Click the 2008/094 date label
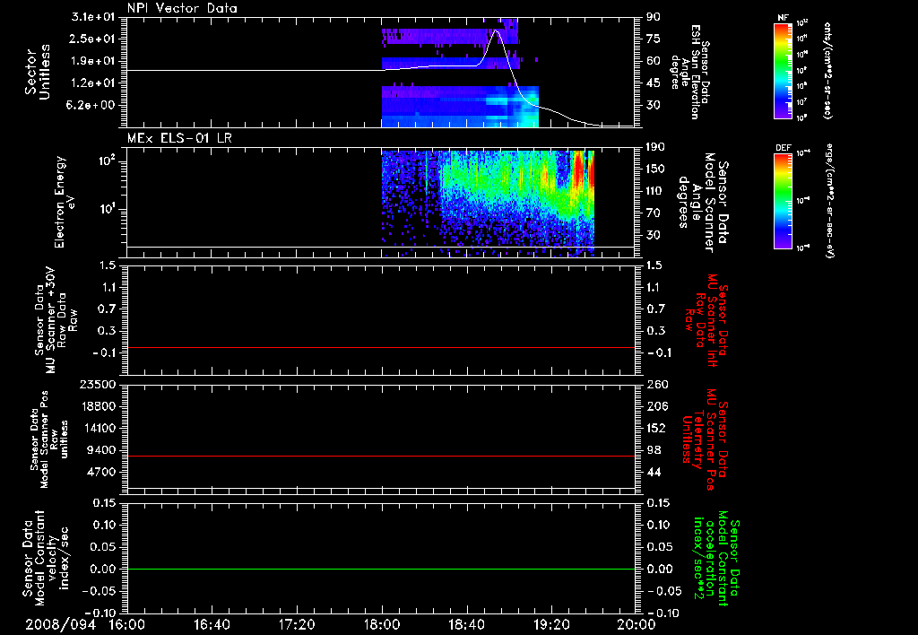Viewport: 918px width, 635px height. tap(61, 624)
